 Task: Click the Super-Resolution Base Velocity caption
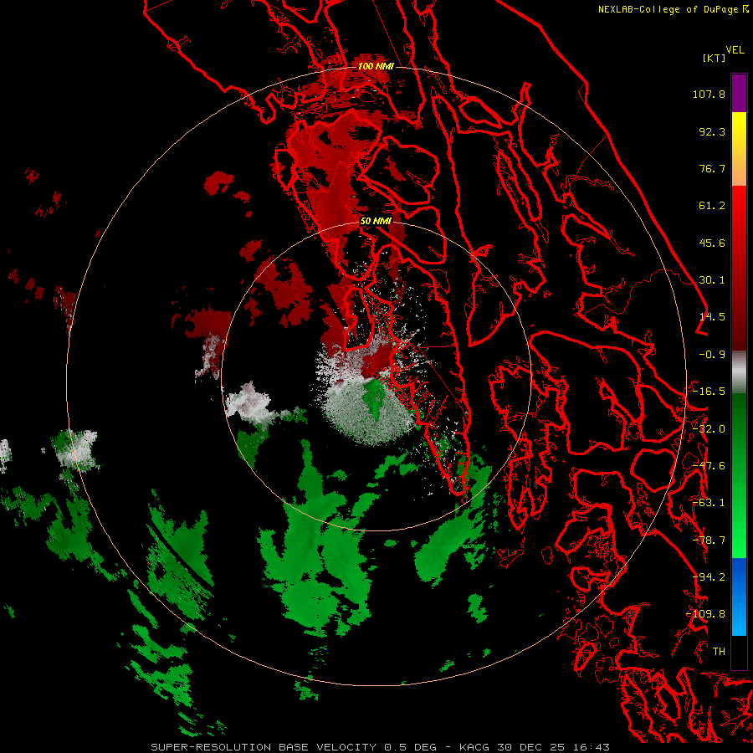tap(381, 747)
